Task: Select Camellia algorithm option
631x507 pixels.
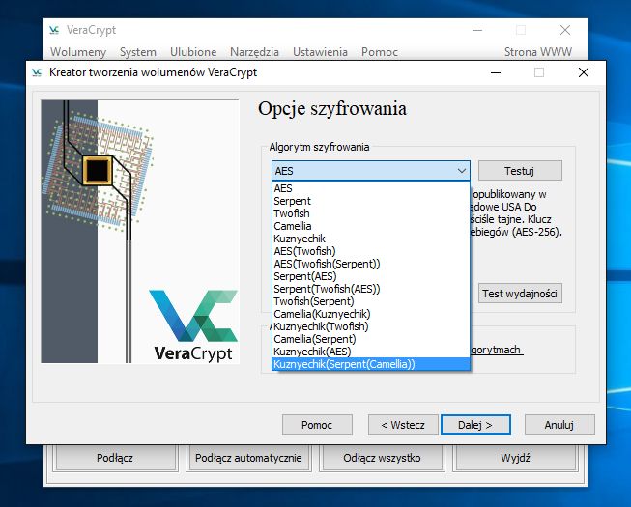Action: [x=371, y=226]
